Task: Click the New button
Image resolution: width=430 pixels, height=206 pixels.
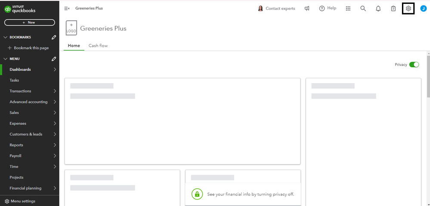Action: [x=30, y=22]
